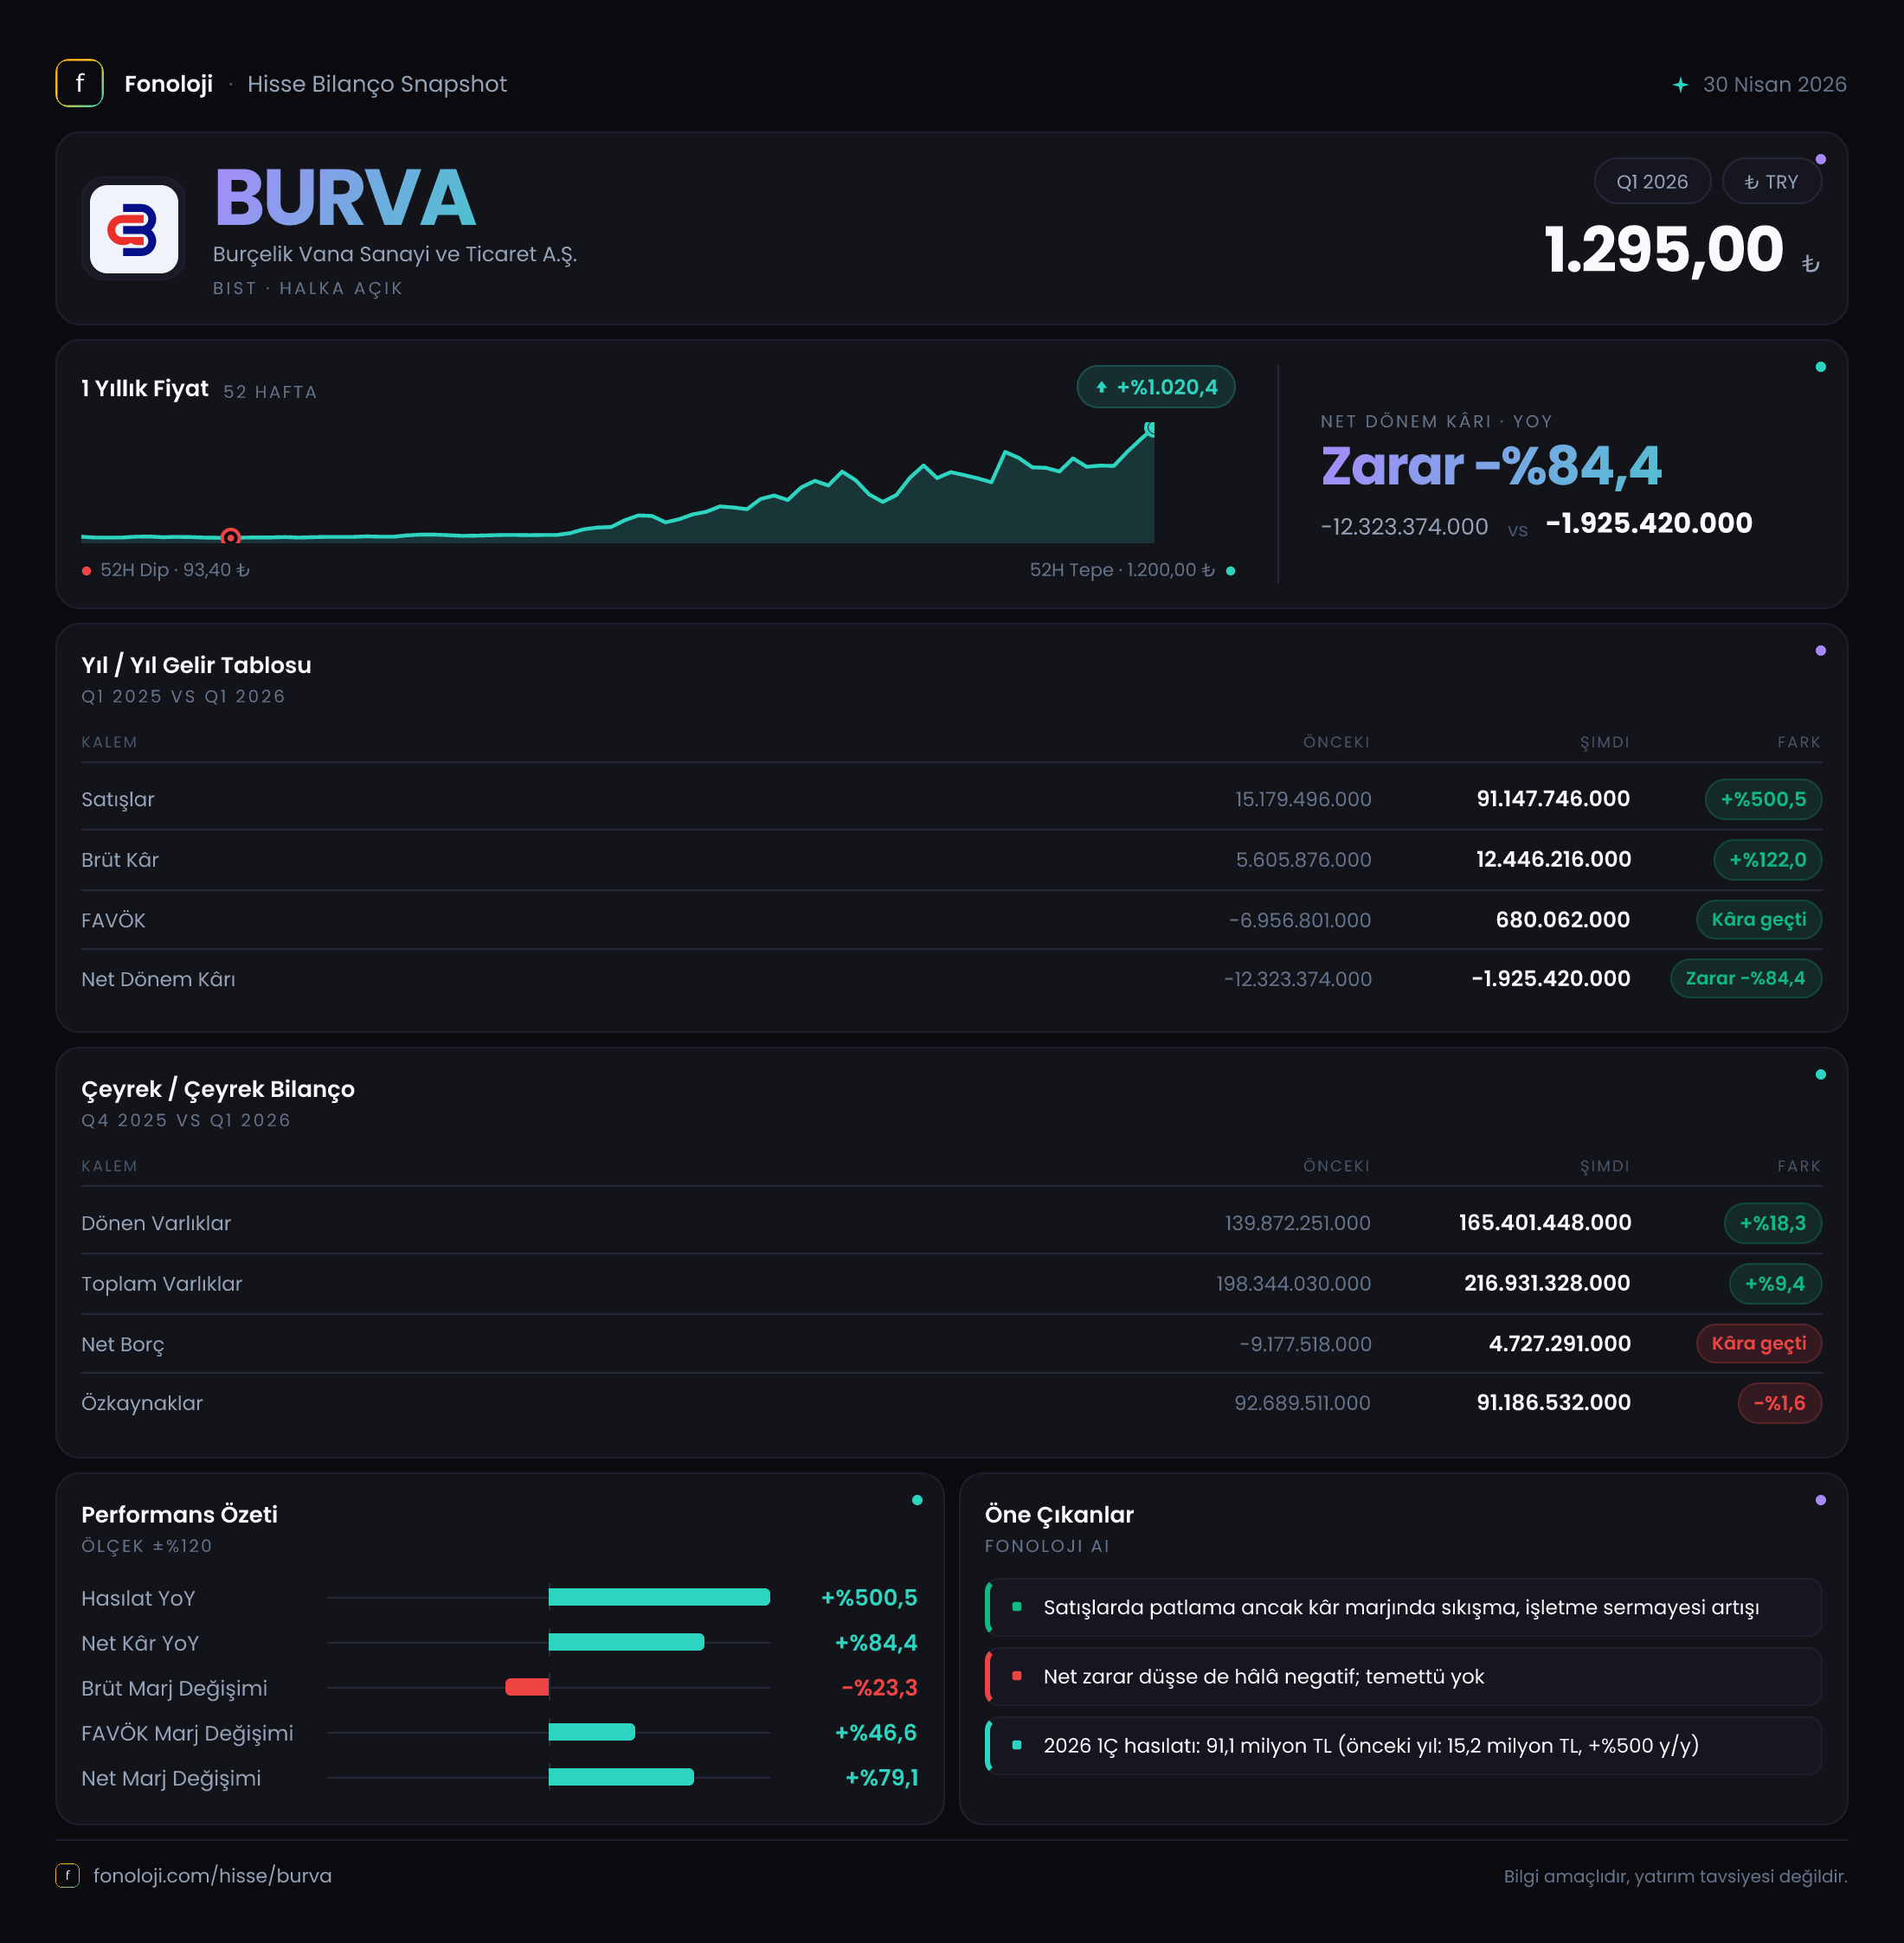
Task: Click the "NET DÖNEM KÂRI · YOY" label
Action: (1436, 422)
